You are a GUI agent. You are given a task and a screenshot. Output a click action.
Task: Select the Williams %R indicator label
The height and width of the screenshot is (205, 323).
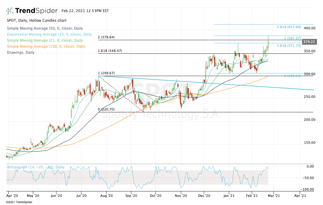tap(35, 167)
